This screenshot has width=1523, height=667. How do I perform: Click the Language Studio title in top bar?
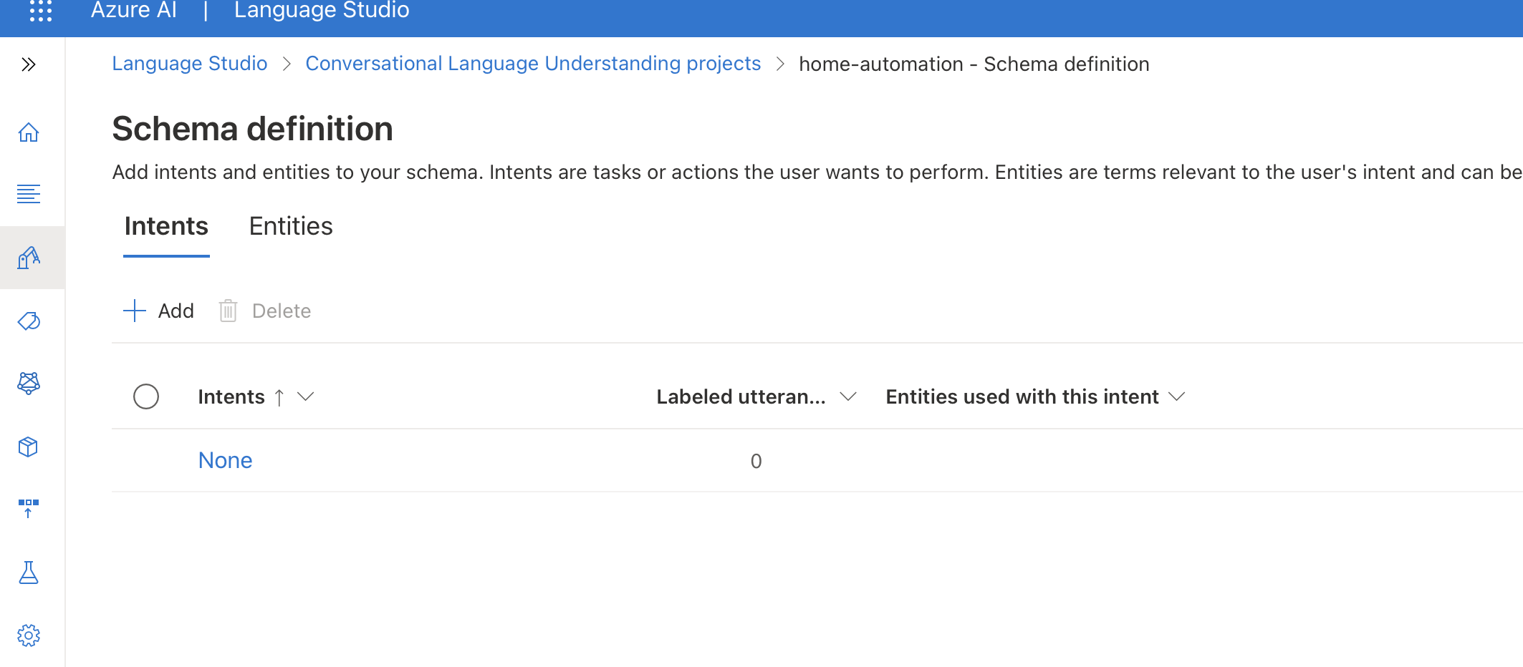coord(322,11)
